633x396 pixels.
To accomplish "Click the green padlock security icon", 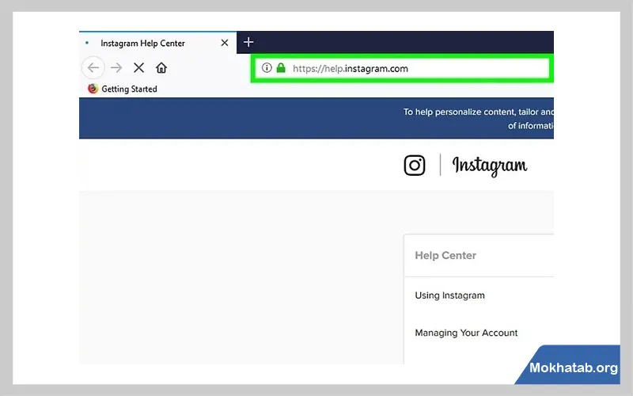I will (280, 68).
